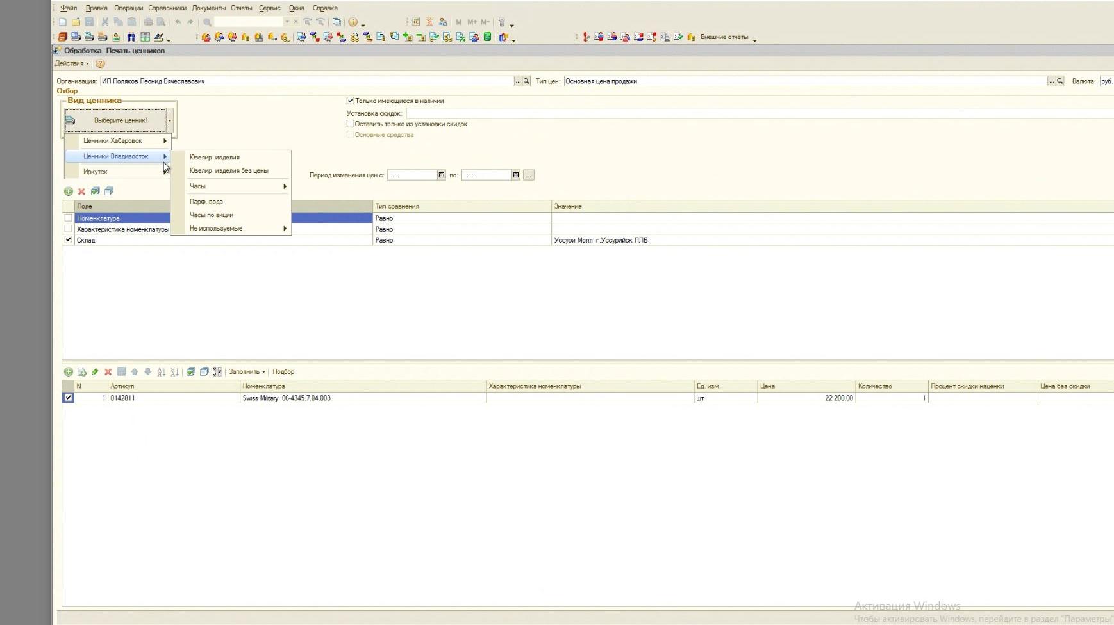Image resolution: width=1114 pixels, height=625 pixels.
Task: Open the Операции menu
Action: click(128, 8)
